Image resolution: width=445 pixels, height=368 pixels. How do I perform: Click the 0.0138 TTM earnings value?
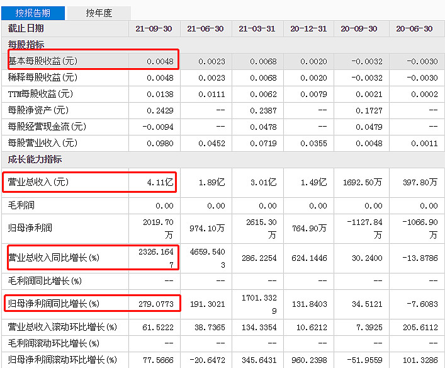click(160, 94)
